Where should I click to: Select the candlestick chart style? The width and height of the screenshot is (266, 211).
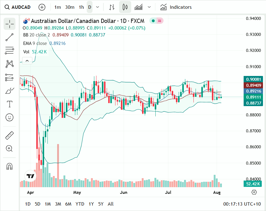[125, 7]
